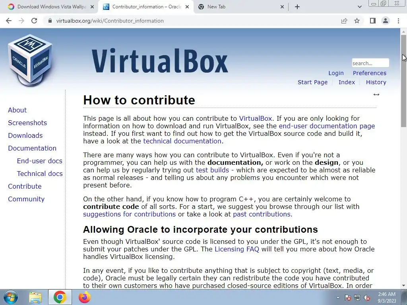Click the page width toggle arrow icon
Viewport: 407px width, 305px height.
point(376,95)
